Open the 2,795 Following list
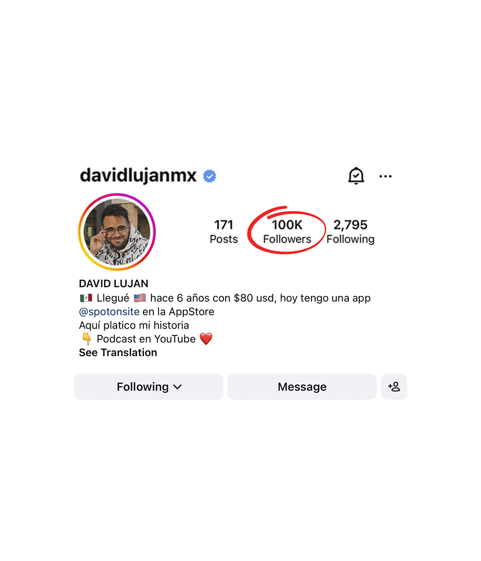The image size is (481, 561). (350, 232)
